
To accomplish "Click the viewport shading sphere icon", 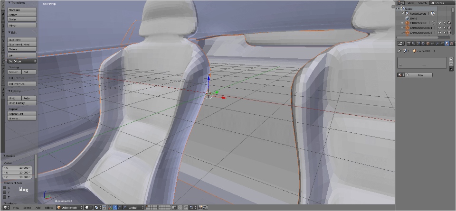I will coord(87,208).
